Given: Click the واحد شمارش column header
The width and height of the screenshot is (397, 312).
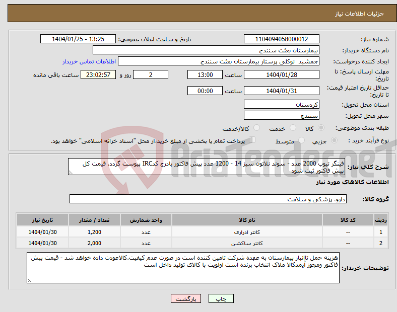Looking at the screenshot, I should (146, 220).
